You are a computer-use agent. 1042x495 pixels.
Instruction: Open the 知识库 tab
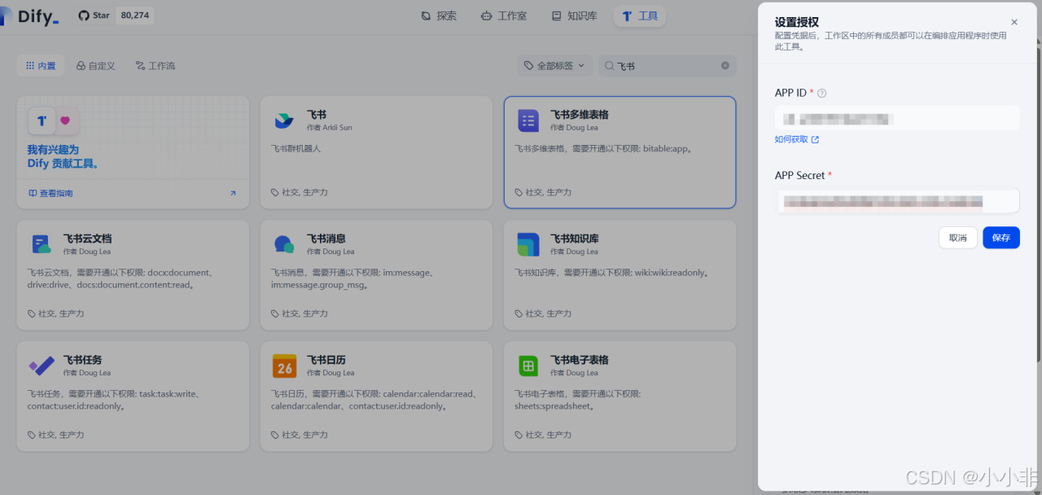[574, 15]
